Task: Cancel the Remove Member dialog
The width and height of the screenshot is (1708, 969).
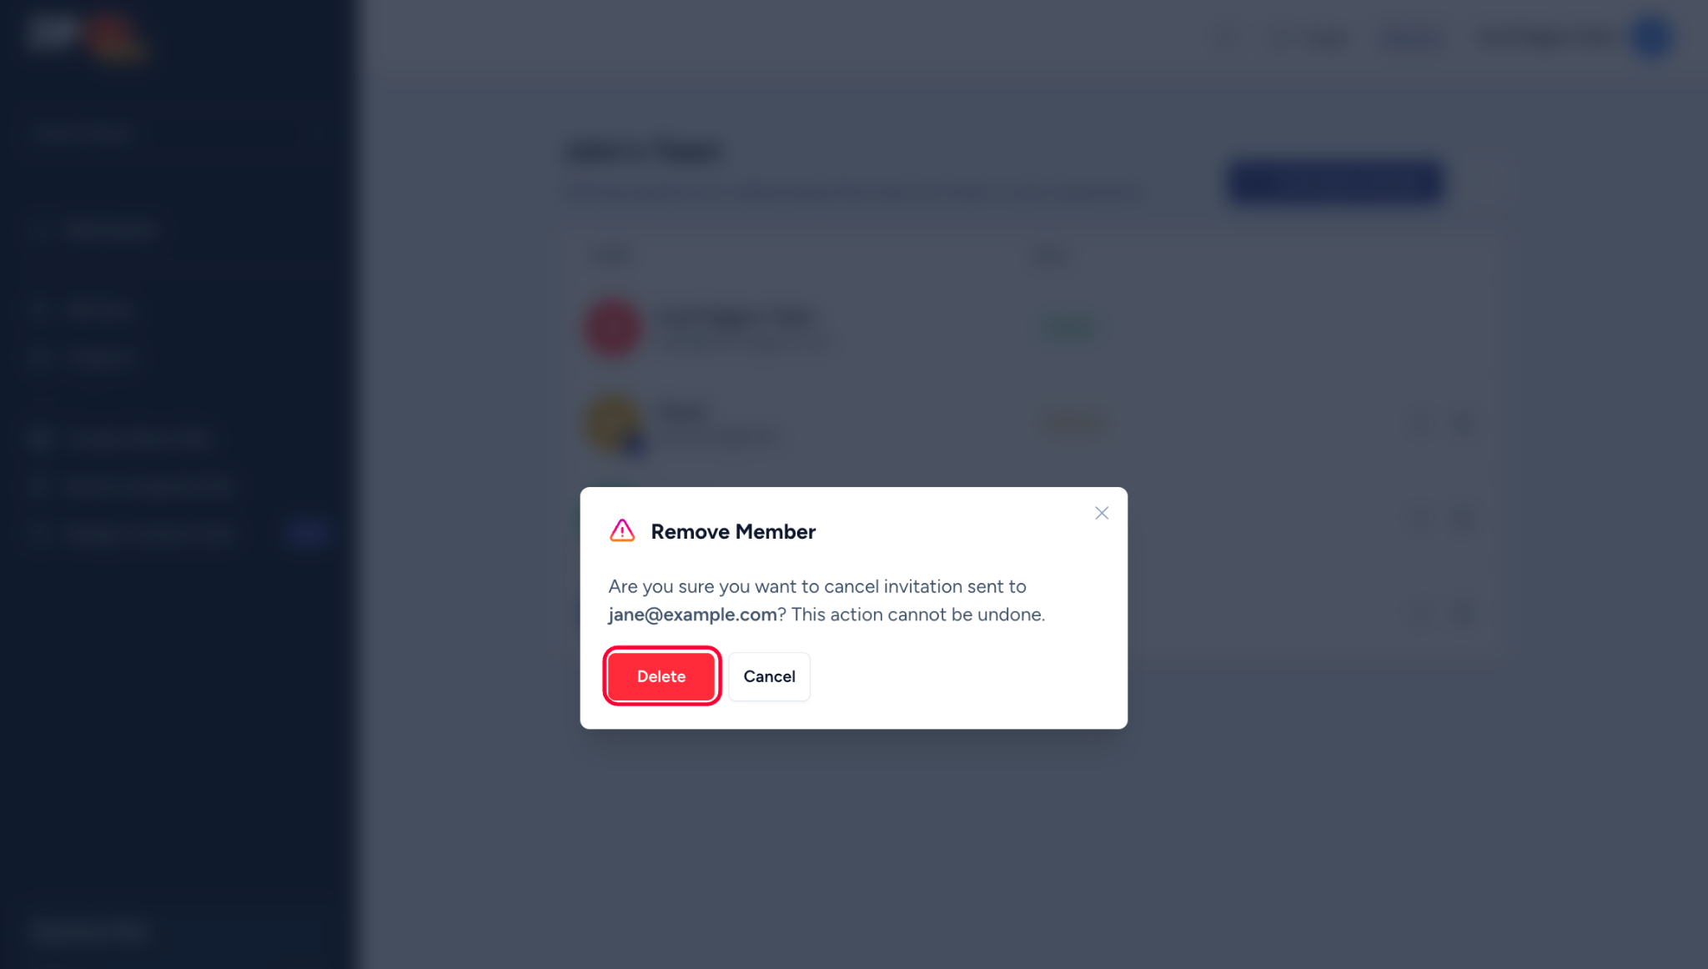Action: click(769, 676)
